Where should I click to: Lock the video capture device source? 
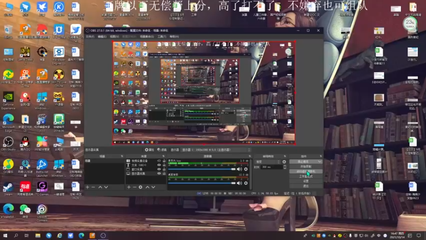(164, 161)
